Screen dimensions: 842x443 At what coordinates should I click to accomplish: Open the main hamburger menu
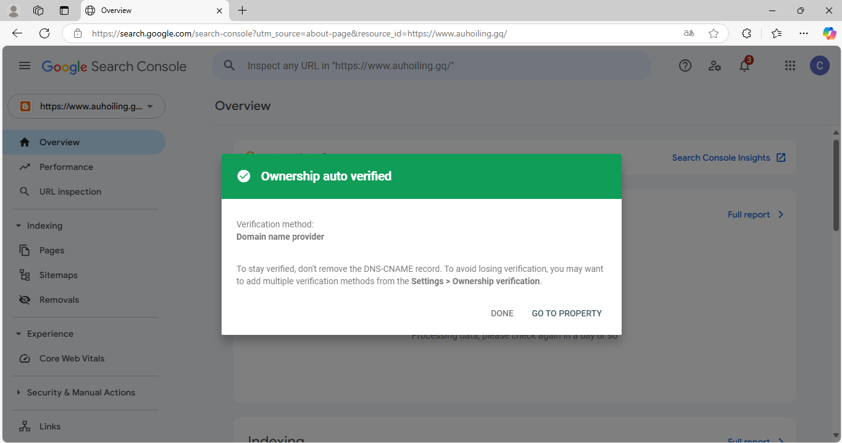(x=25, y=65)
